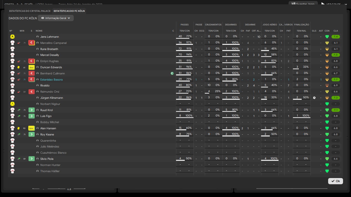The height and width of the screenshot is (197, 351).
Task: Click the red substituted-off arrow for Emlyn Hughes
Action: [x=31, y=61]
